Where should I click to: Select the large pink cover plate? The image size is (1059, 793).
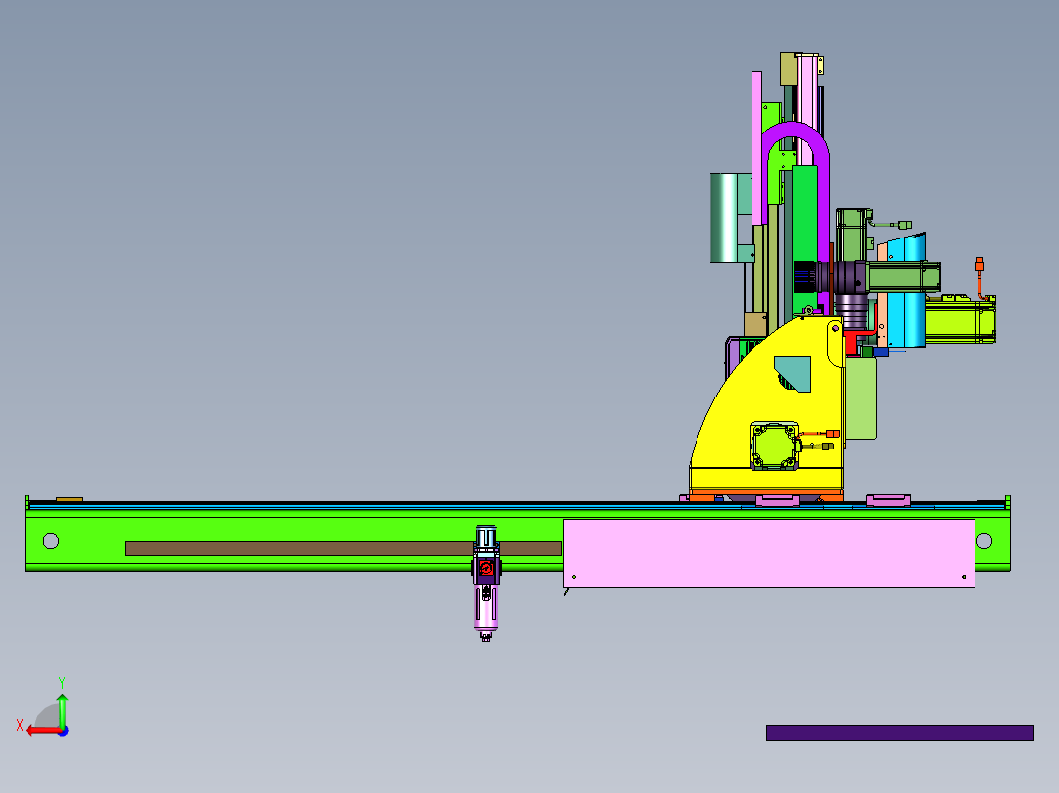[x=768, y=554]
